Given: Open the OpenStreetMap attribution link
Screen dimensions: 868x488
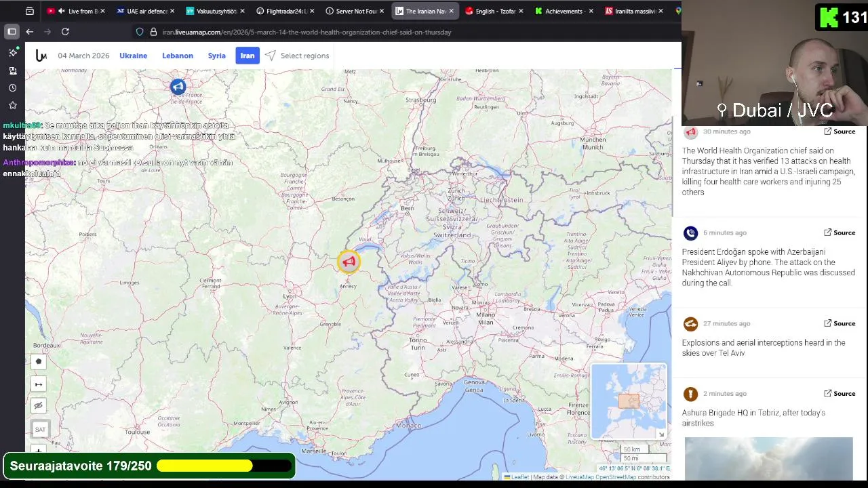Looking at the screenshot, I should 616,477.
